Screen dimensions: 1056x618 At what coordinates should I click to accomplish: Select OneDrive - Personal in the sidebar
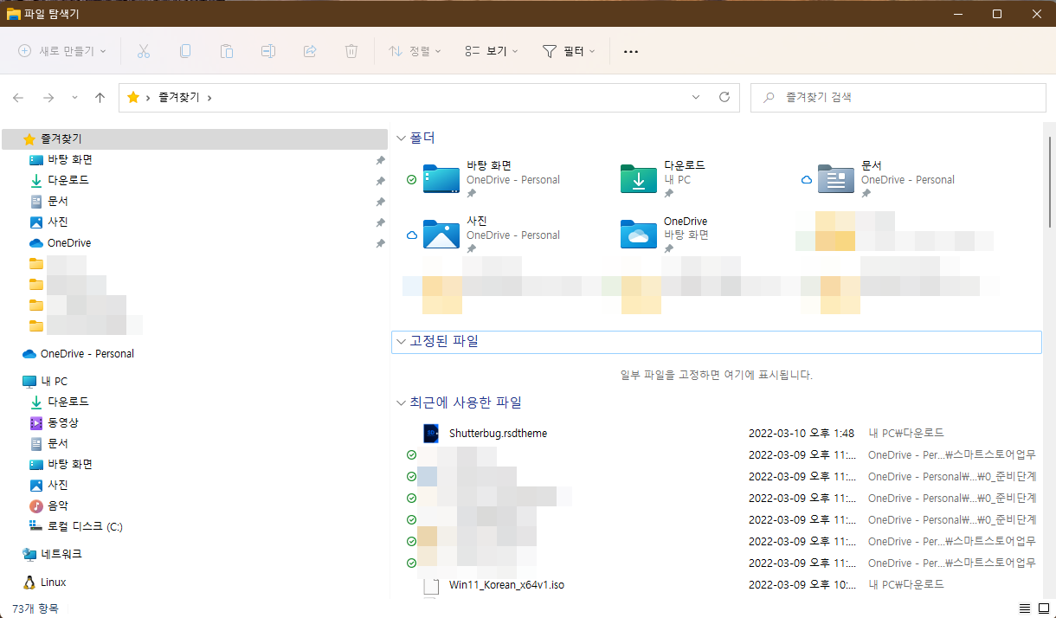point(84,353)
